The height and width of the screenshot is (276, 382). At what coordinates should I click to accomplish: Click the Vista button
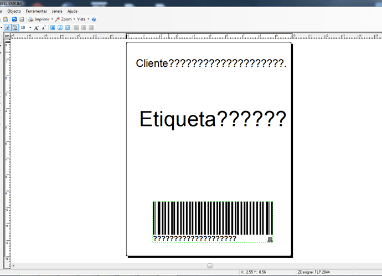tap(81, 19)
